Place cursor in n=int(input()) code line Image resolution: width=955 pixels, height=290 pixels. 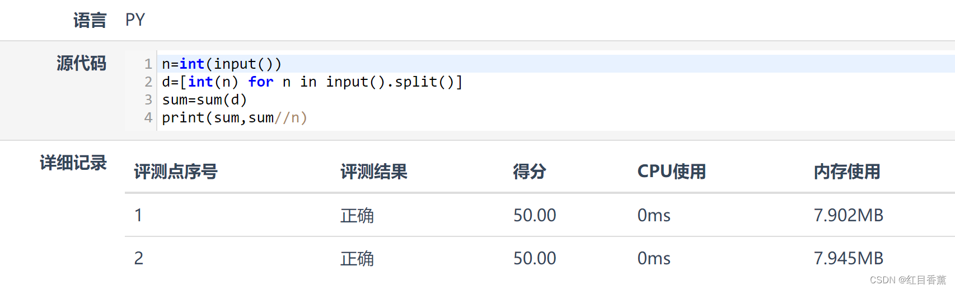coord(222,64)
